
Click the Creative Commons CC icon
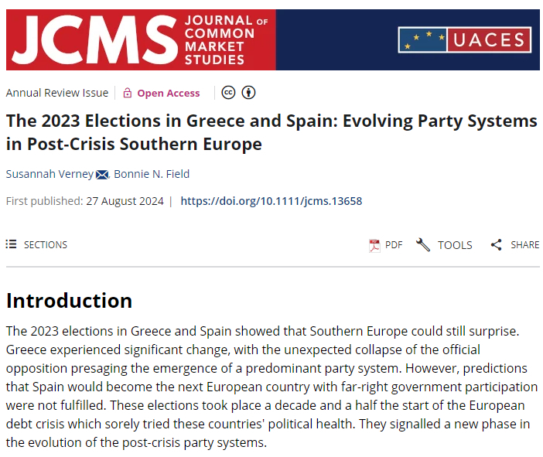pyautogui.click(x=228, y=93)
